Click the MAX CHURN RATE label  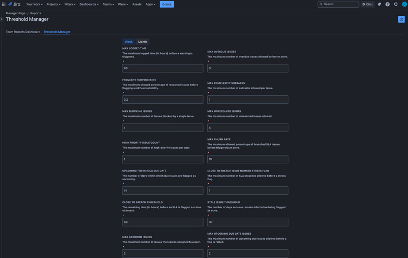(219, 139)
